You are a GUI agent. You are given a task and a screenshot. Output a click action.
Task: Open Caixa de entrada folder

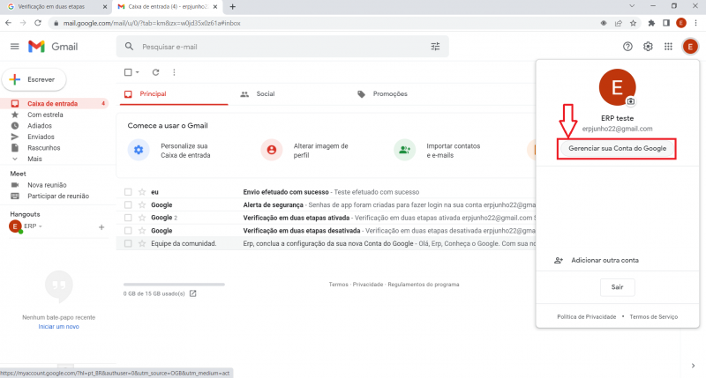click(55, 103)
